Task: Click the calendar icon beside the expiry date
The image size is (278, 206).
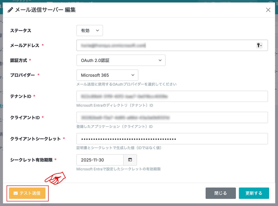Action: pyautogui.click(x=130, y=160)
